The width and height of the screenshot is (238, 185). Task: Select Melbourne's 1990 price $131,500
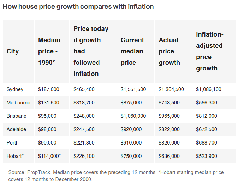[49, 103]
